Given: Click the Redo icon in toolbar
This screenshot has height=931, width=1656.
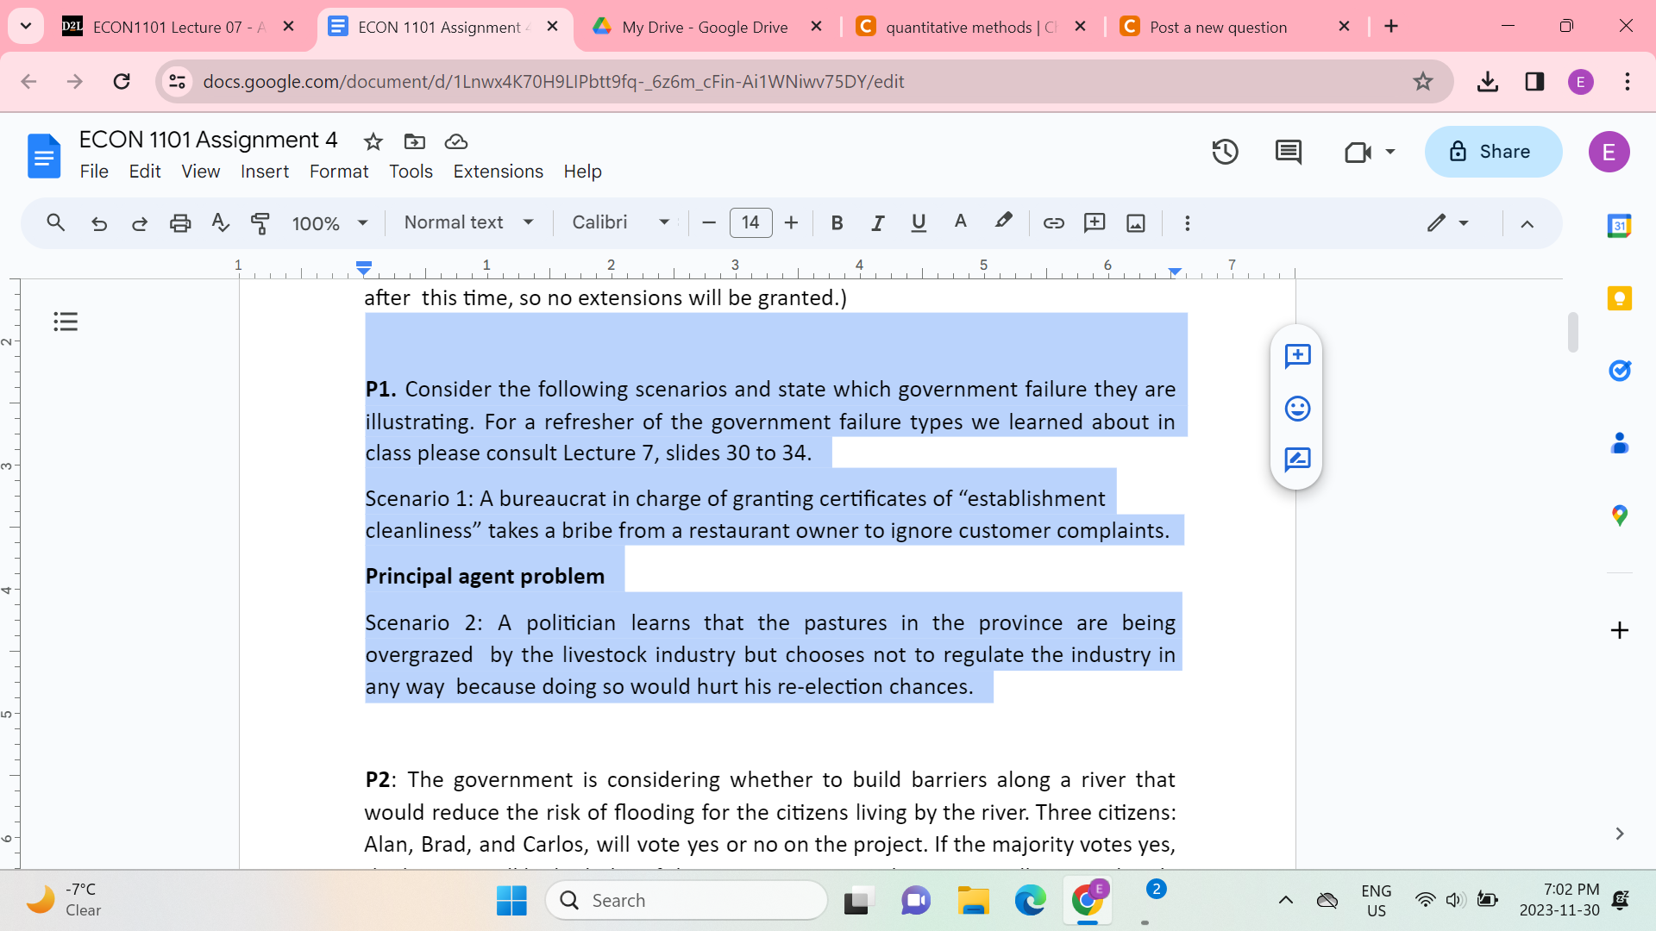Looking at the screenshot, I should point(139,222).
